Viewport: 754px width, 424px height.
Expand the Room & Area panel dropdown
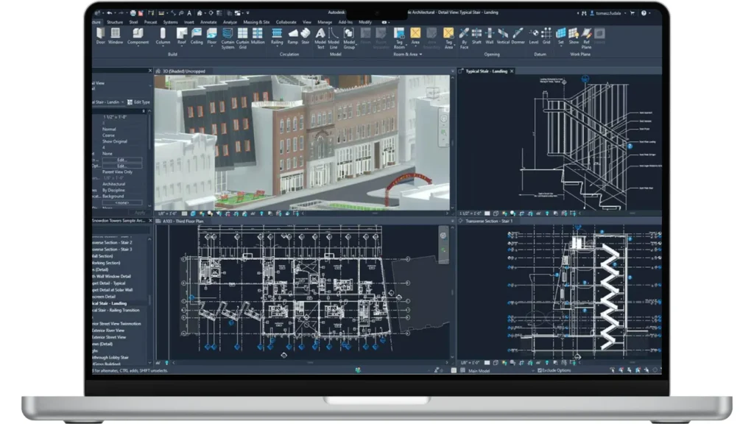[x=420, y=54]
